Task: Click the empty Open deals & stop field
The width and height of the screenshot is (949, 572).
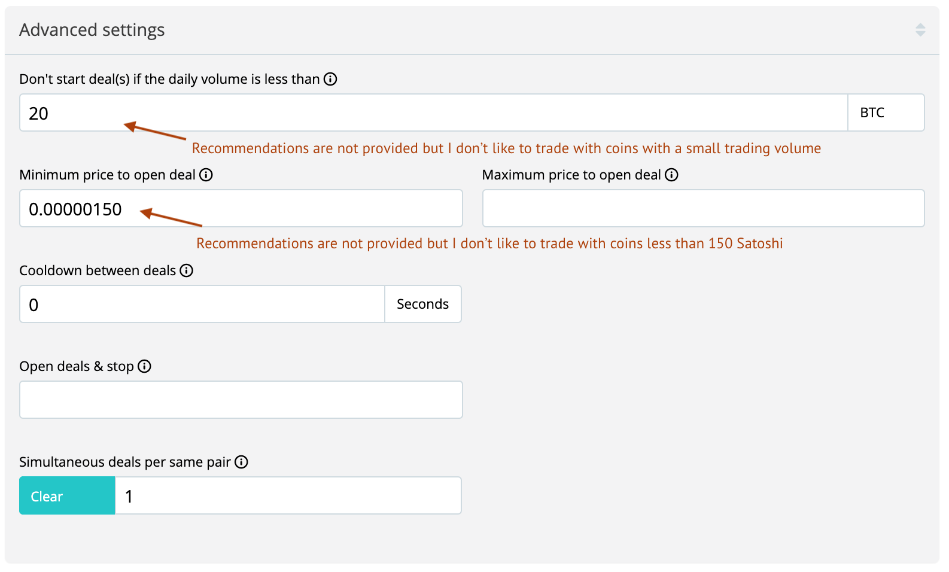Action: click(x=241, y=400)
